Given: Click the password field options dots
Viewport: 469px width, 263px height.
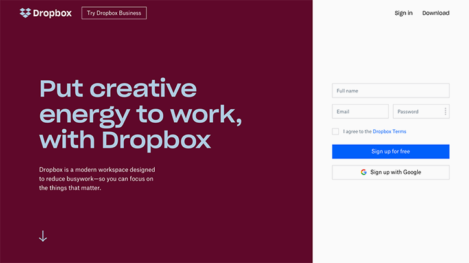Looking at the screenshot, I should click(x=446, y=111).
